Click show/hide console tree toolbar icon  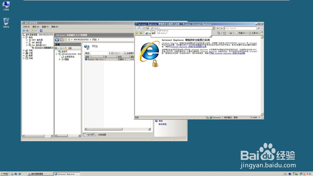coord(36,31)
